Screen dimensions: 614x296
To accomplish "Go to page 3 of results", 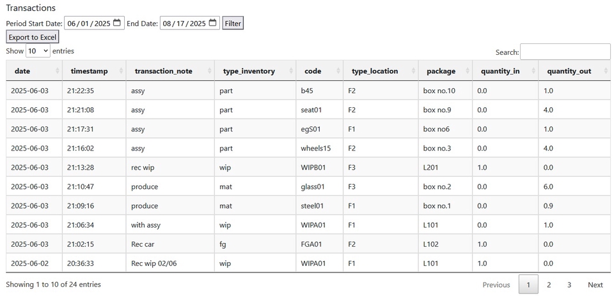I will (569, 285).
